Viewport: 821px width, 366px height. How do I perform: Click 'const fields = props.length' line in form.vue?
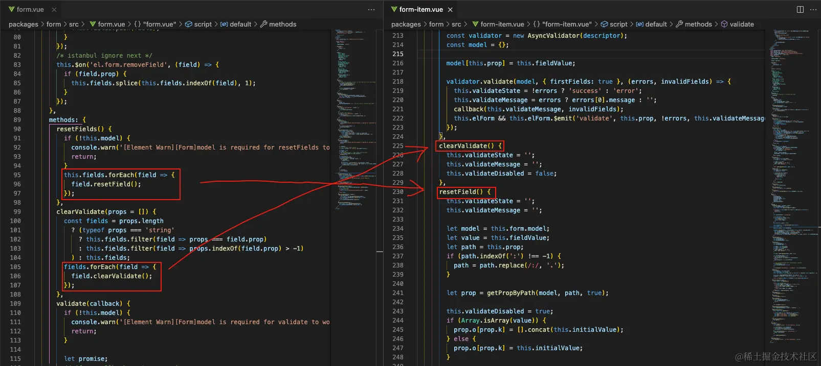114,221
